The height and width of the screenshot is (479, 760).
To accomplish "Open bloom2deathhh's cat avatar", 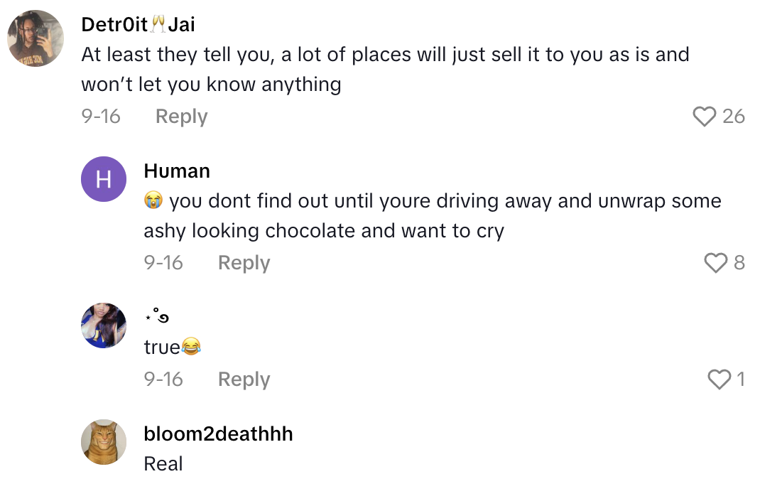I will coord(104,441).
